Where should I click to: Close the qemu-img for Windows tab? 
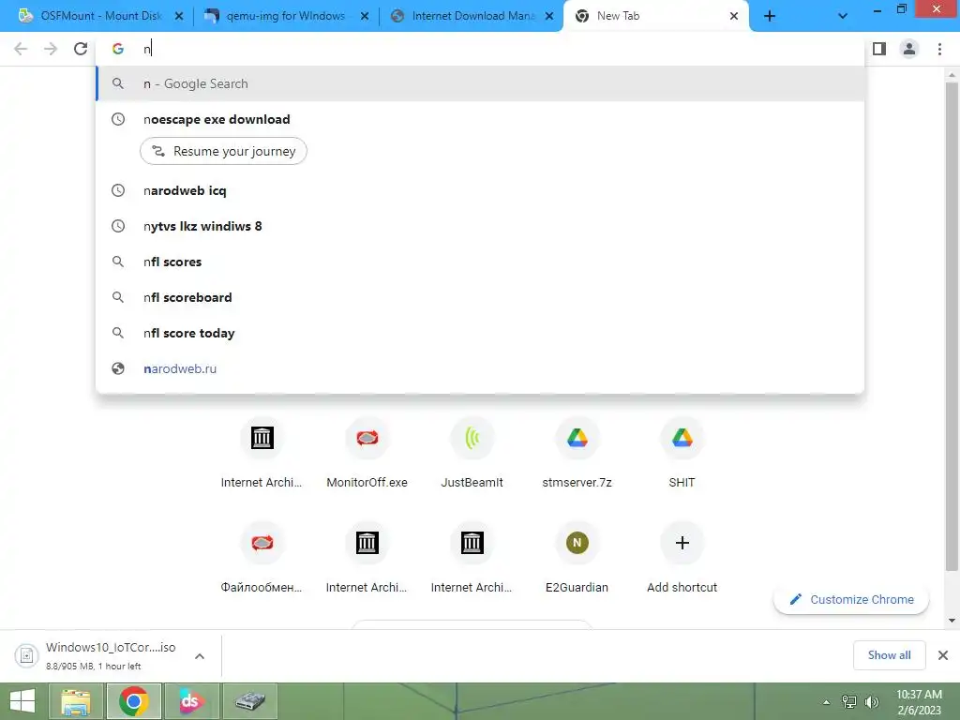365,16
